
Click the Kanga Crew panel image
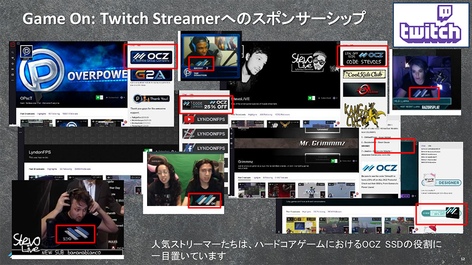tap(364, 115)
